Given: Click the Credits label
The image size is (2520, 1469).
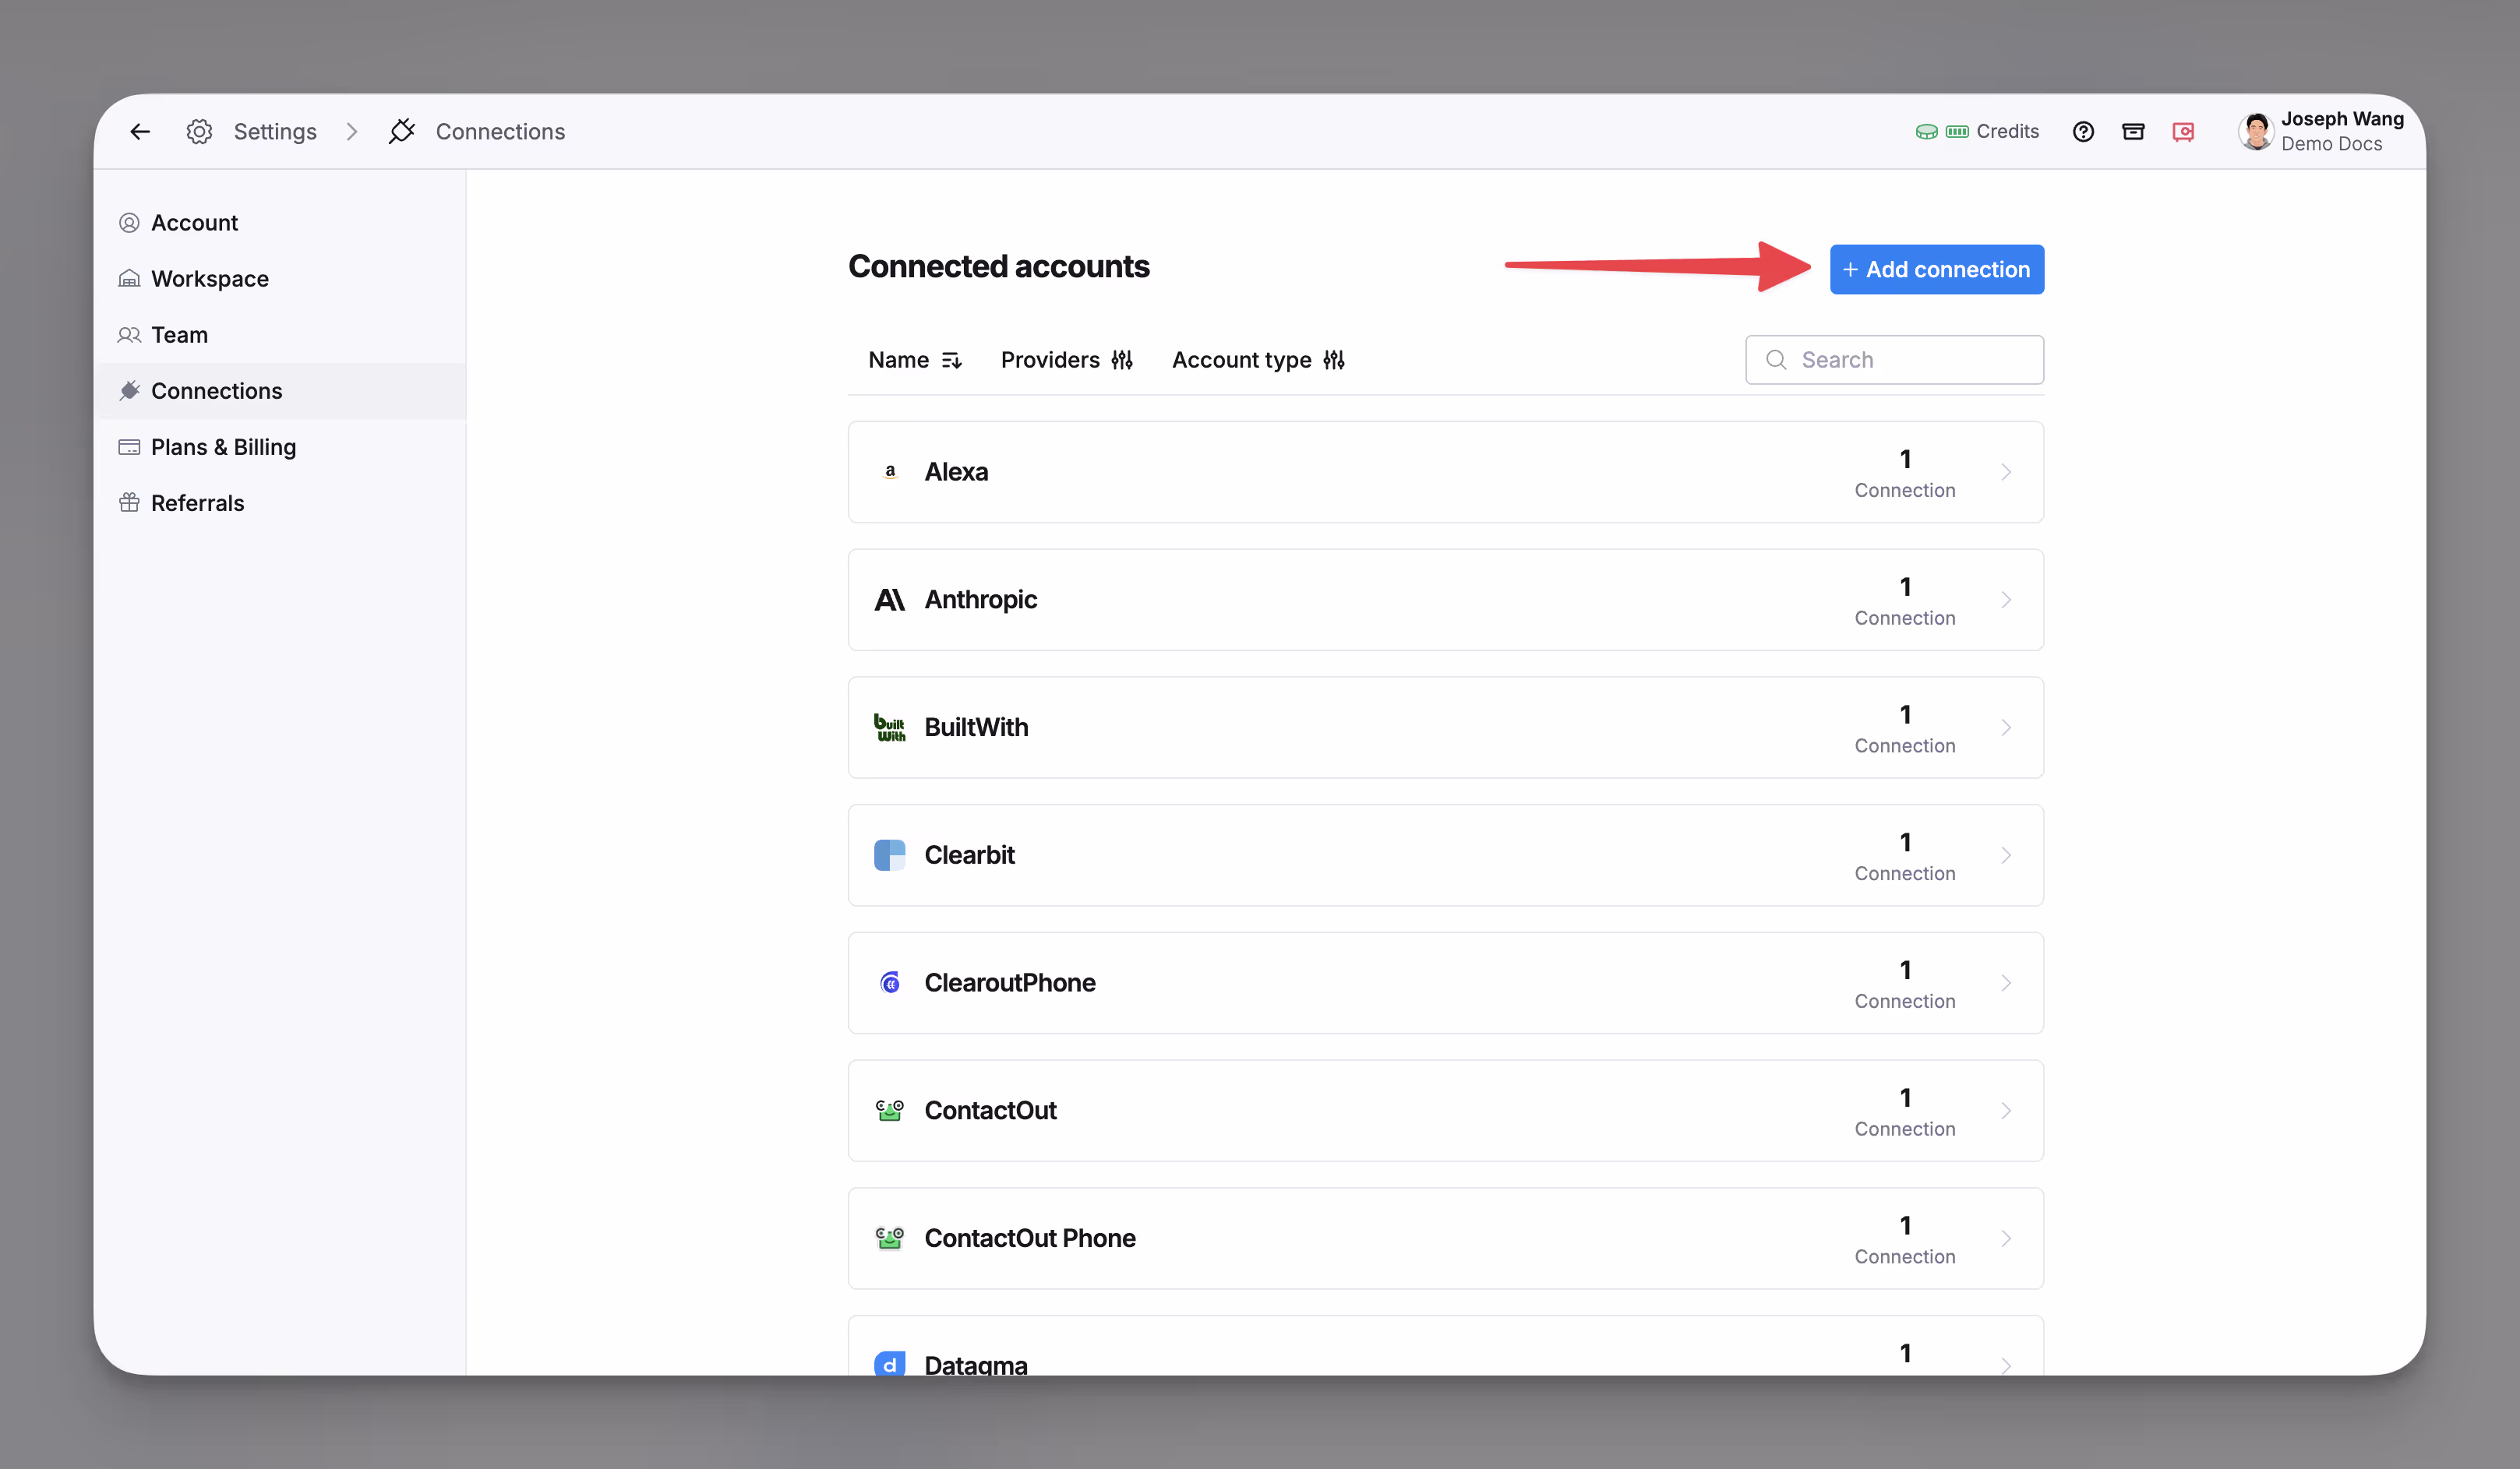Looking at the screenshot, I should pyautogui.click(x=2007, y=131).
